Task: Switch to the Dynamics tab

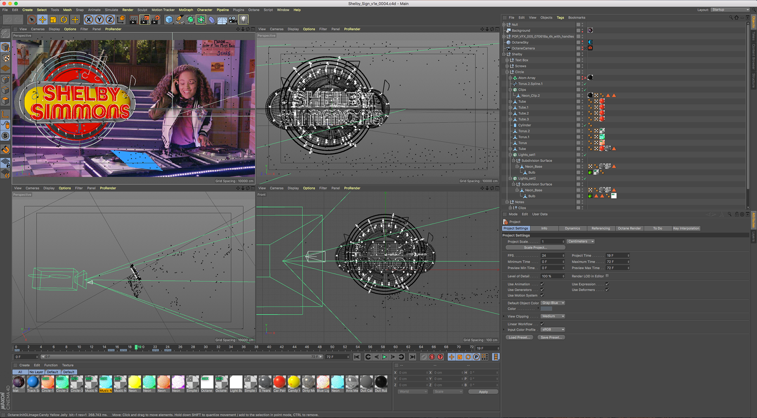Action: click(572, 229)
